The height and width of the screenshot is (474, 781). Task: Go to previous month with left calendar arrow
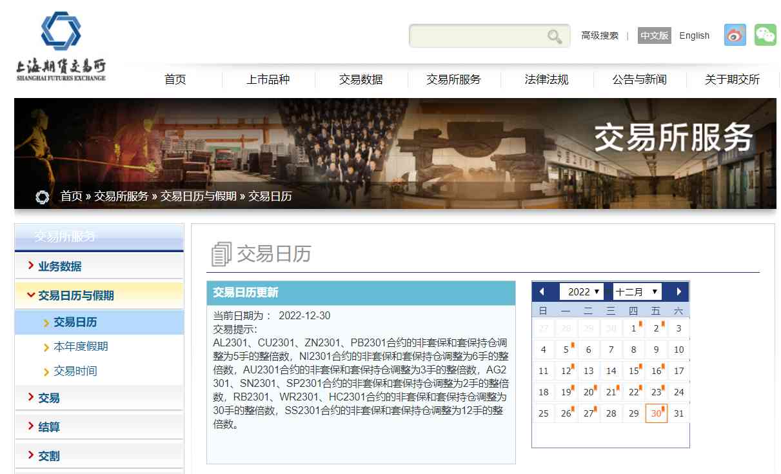(542, 291)
